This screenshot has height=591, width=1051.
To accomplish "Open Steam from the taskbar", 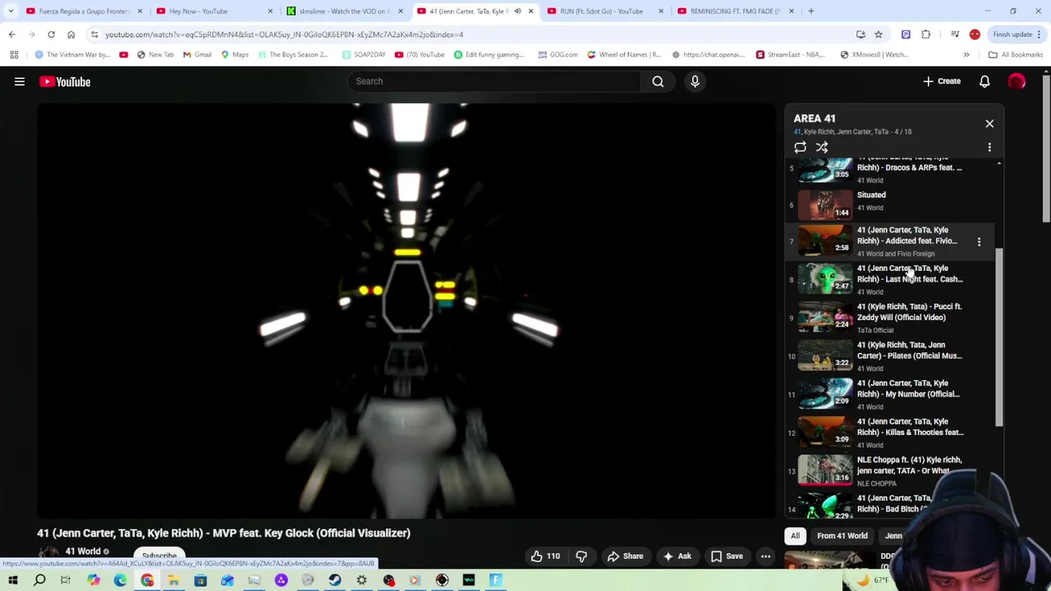I will pyautogui.click(x=334, y=580).
